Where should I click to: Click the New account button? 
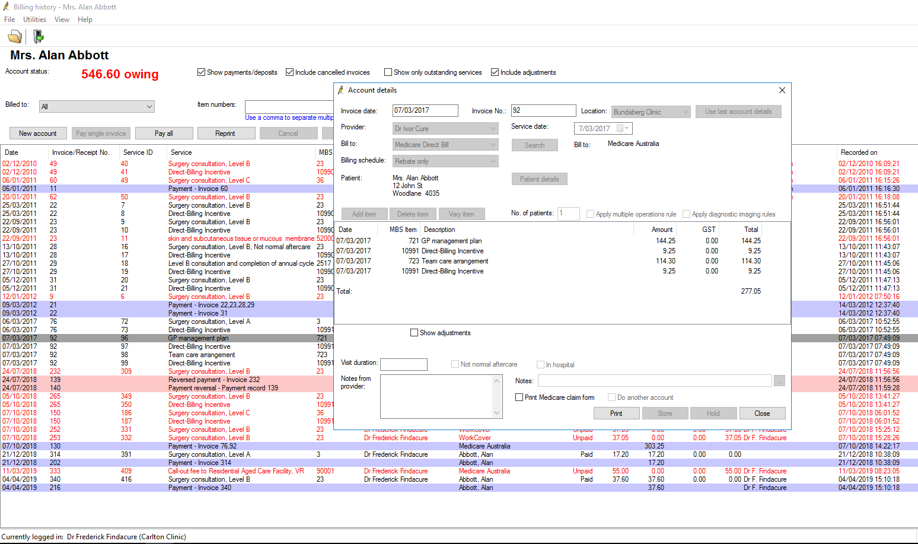[x=37, y=133]
